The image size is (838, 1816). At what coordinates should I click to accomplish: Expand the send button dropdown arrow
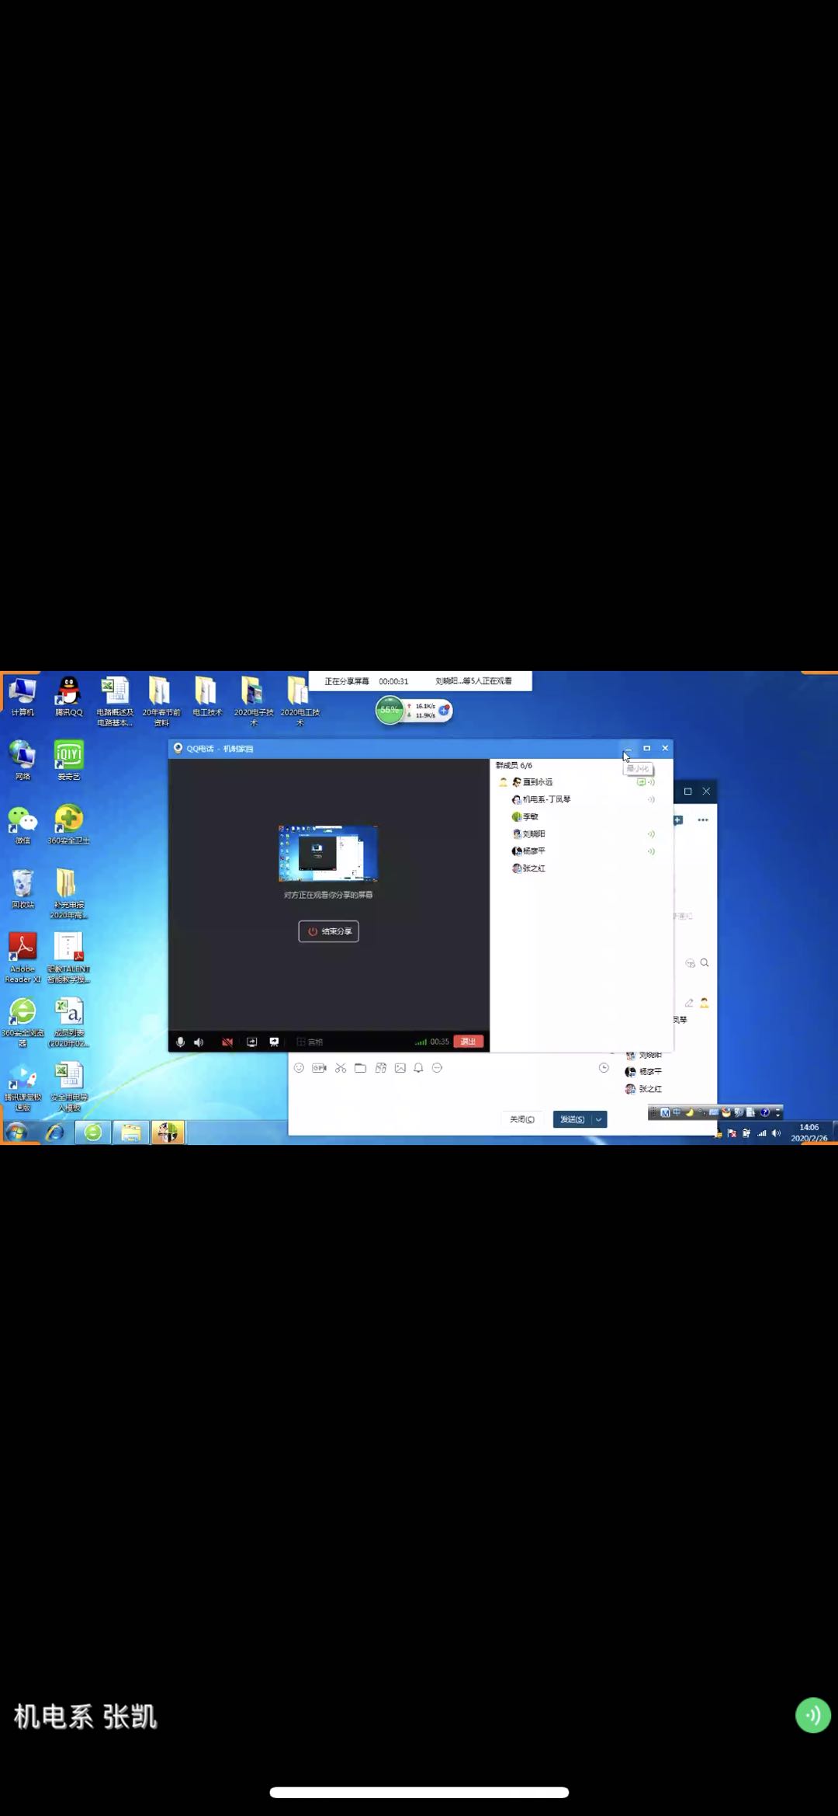[x=598, y=1119]
